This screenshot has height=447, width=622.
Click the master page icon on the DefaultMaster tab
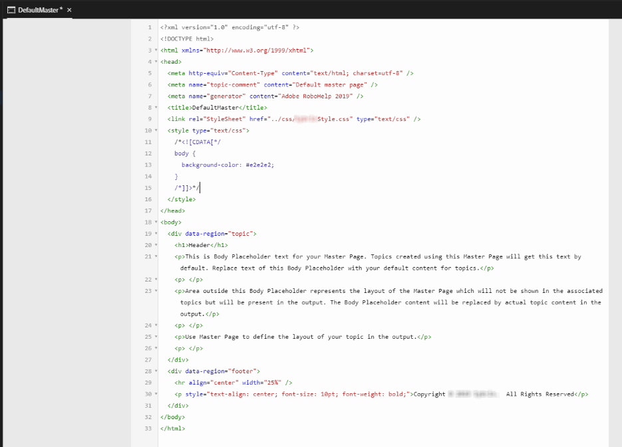coord(11,10)
